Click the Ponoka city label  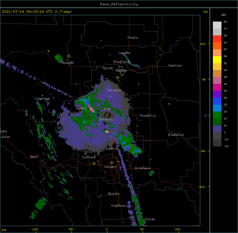click(x=133, y=38)
